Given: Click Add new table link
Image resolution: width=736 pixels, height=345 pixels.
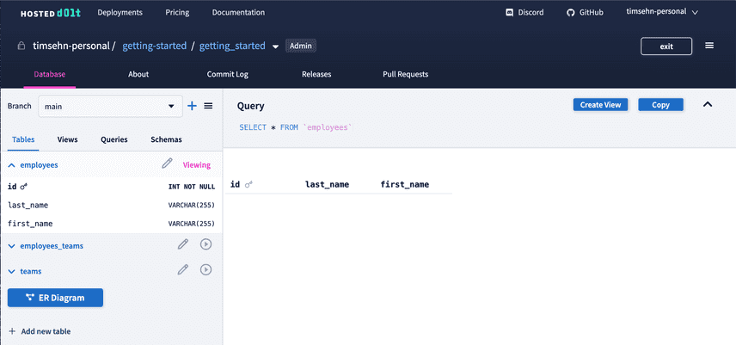Looking at the screenshot, I should [x=46, y=331].
